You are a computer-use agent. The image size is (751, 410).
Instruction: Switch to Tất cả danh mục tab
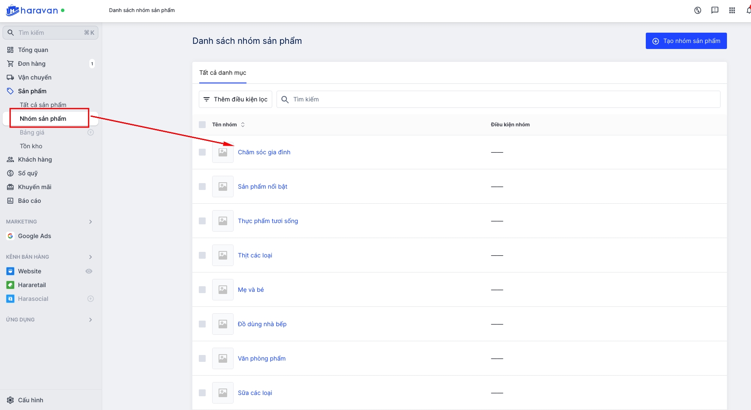click(x=222, y=73)
